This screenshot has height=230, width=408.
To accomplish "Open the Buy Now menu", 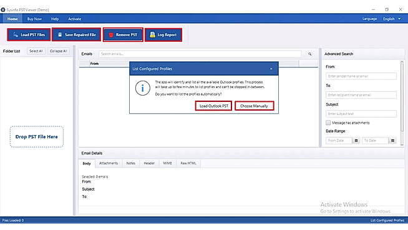I will click(x=34, y=19).
